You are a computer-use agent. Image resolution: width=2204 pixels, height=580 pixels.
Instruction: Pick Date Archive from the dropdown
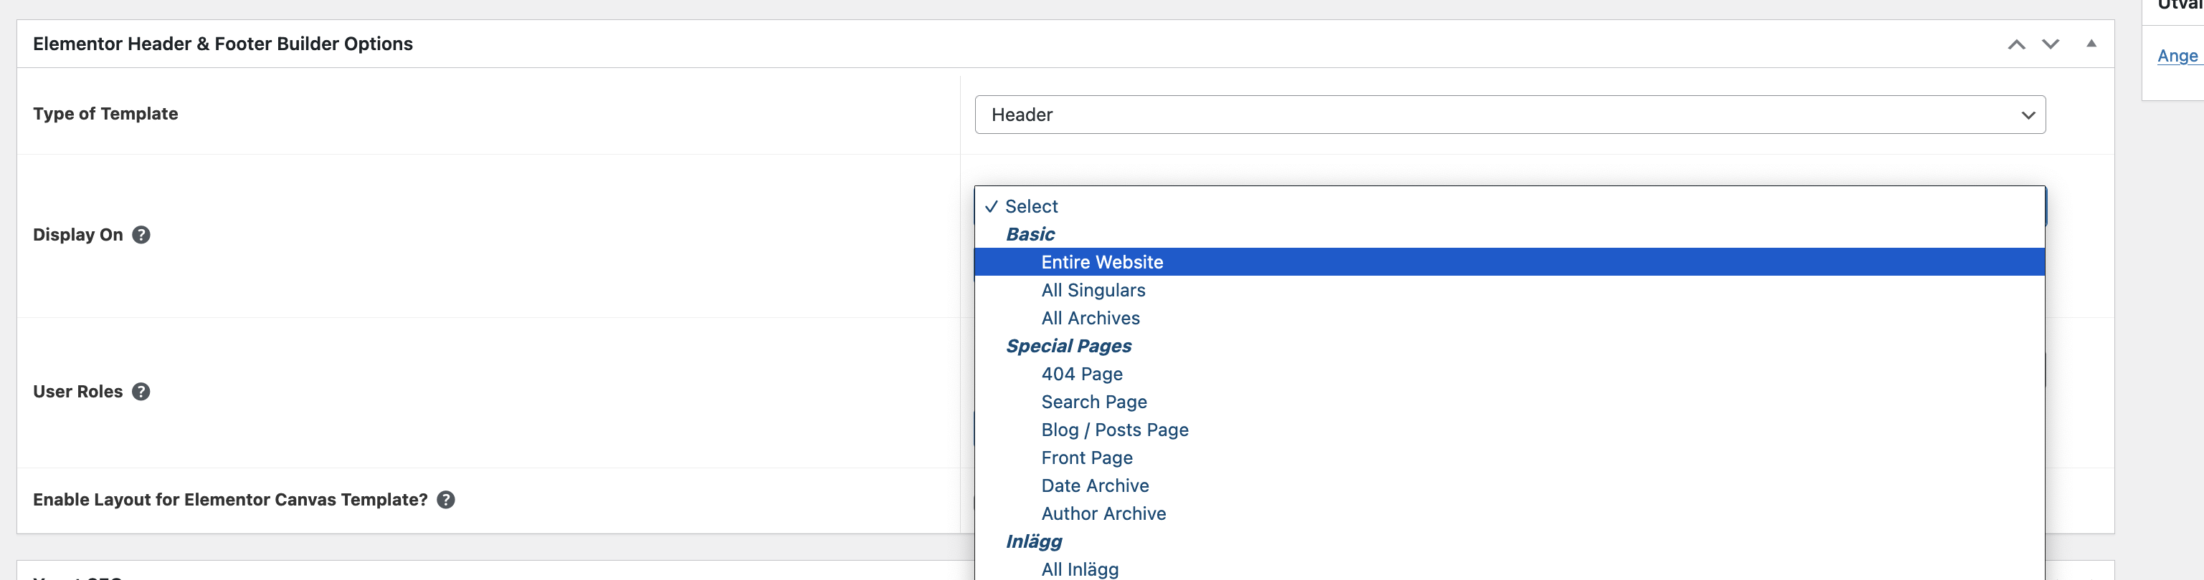pyautogui.click(x=1094, y=486)
